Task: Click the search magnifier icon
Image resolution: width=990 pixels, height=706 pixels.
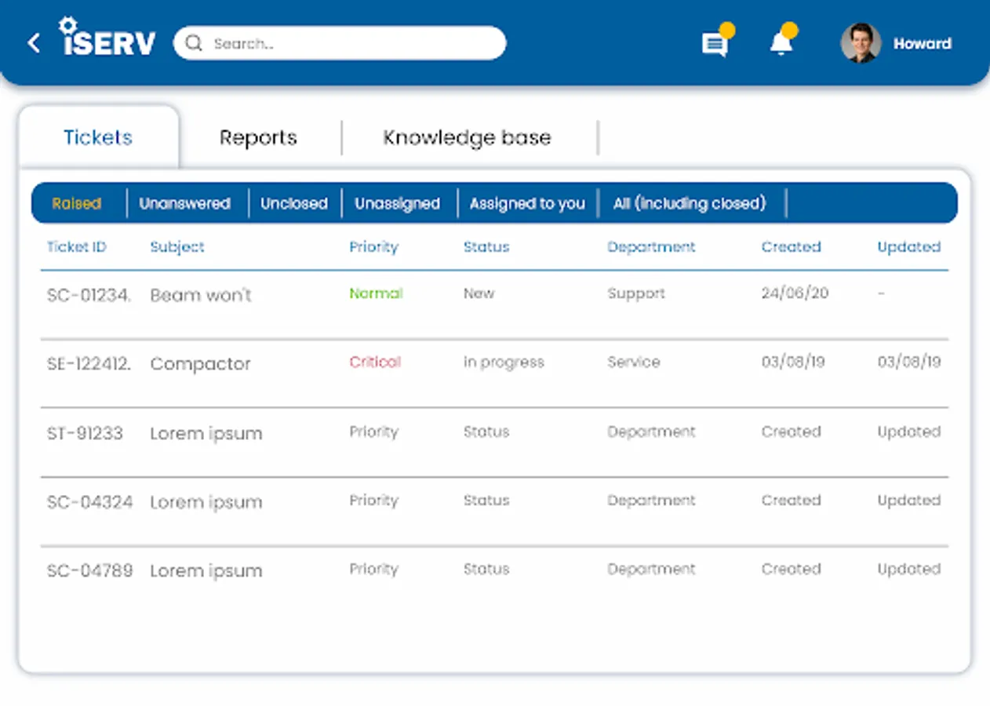Action: (x=194, y=43)
